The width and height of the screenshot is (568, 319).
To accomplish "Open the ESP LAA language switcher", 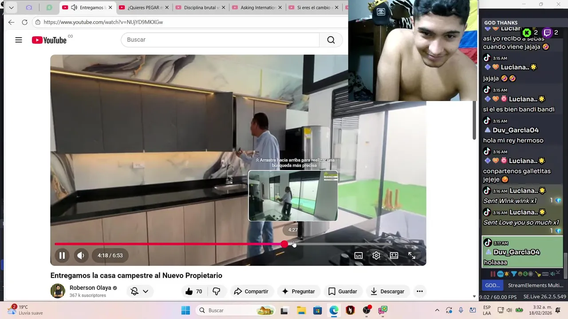I will pos(487,310).
